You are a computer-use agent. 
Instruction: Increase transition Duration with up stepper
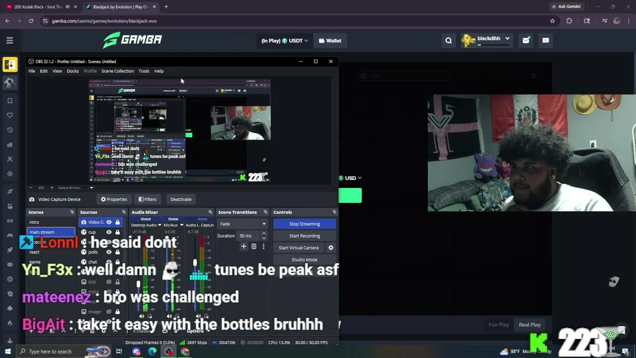coord(264,234)
